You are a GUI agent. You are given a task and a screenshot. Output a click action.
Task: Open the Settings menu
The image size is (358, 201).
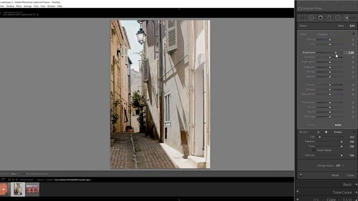pos(27,6)
